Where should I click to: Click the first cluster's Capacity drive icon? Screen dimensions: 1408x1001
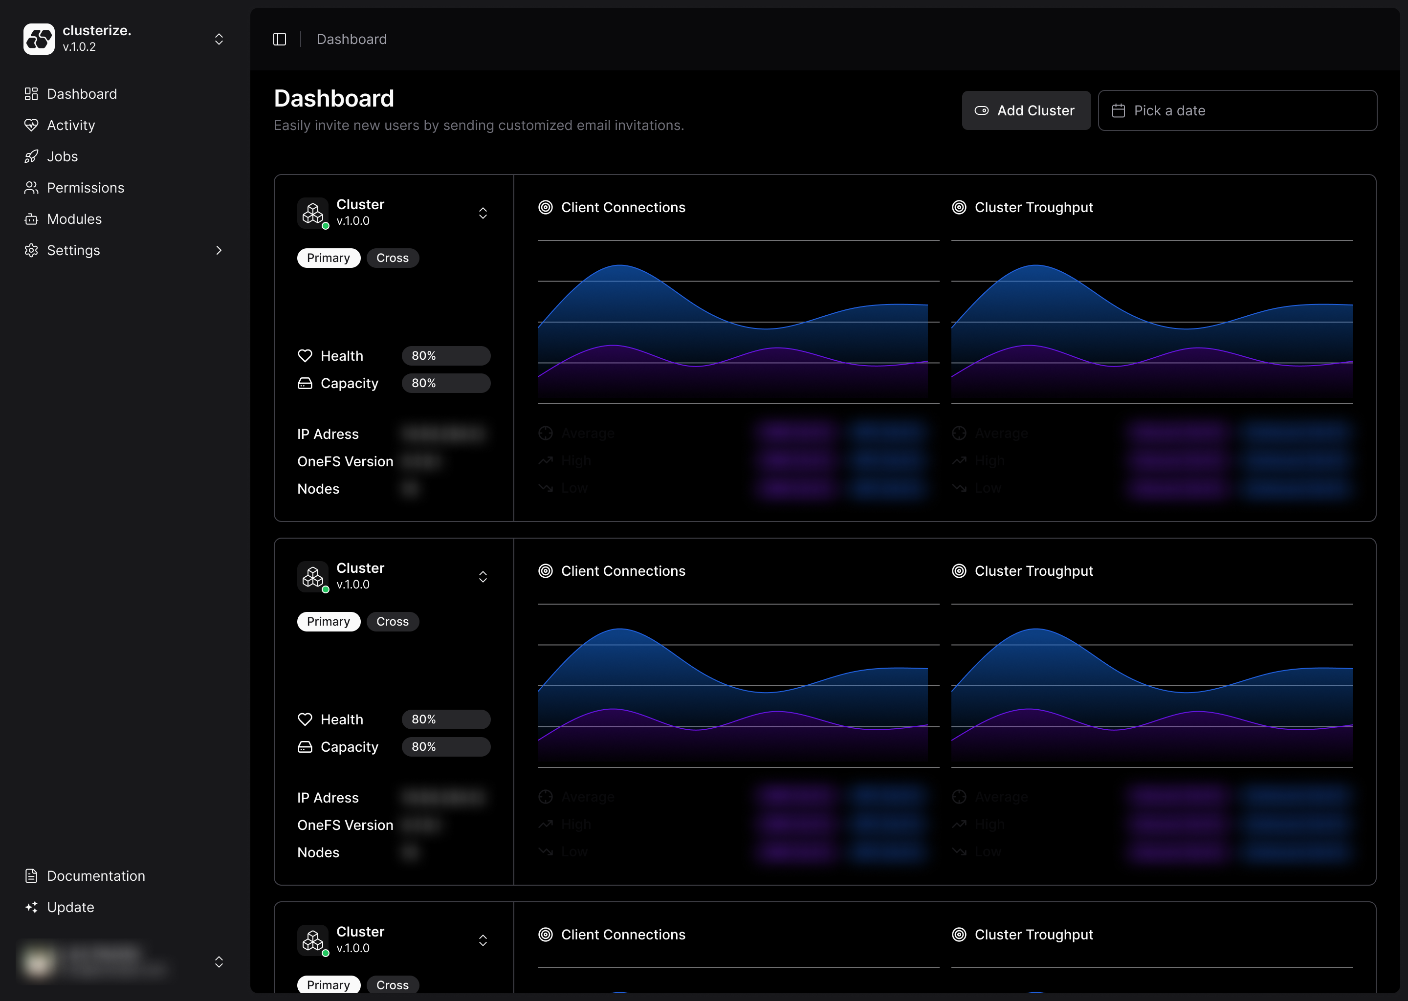coord(305,383)
